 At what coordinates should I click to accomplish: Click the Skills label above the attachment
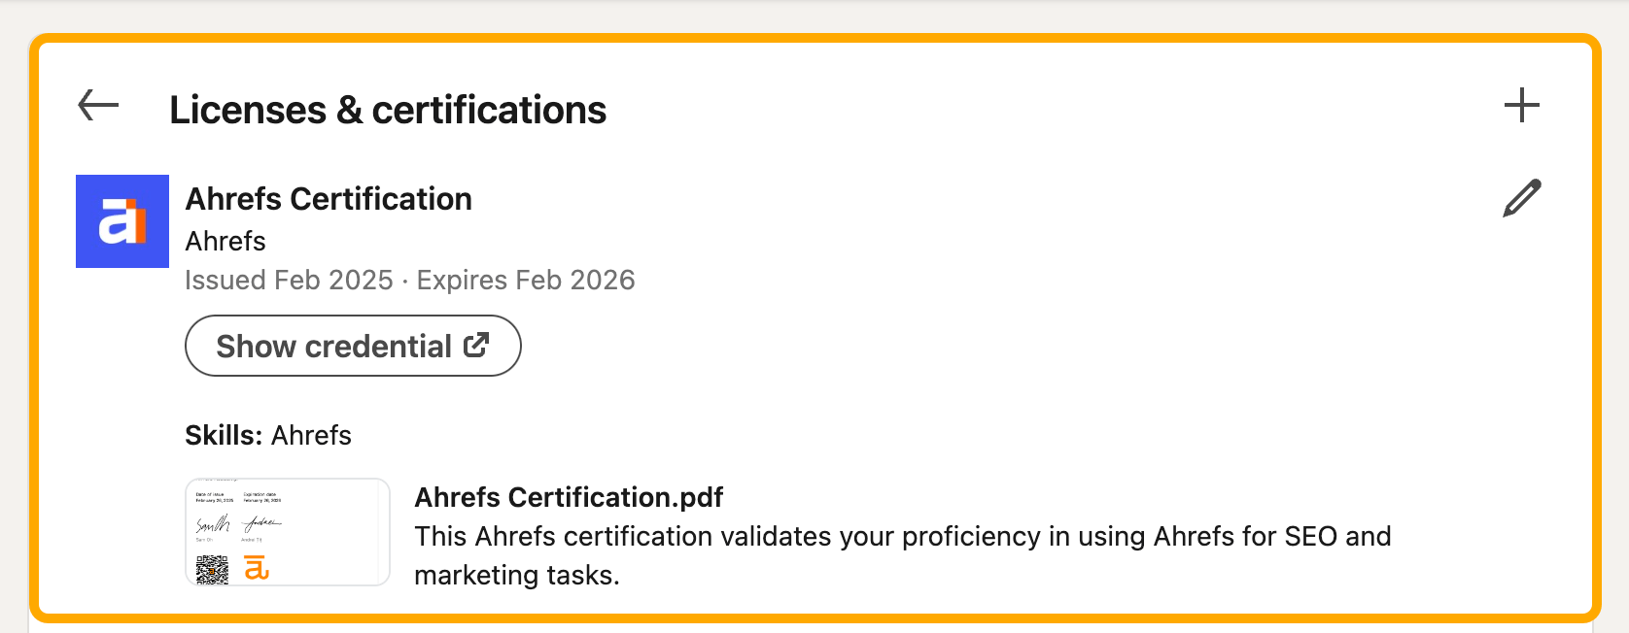tap(224, 435)
